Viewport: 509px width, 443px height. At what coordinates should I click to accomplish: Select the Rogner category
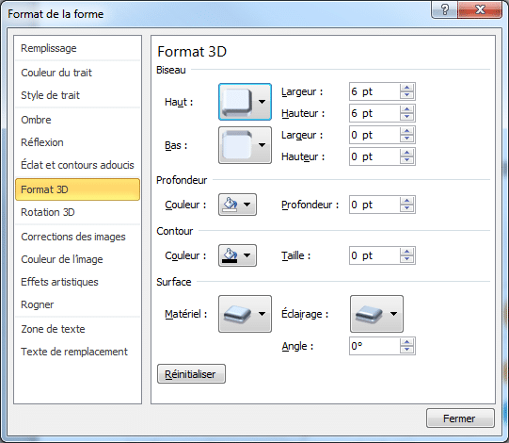77,304
